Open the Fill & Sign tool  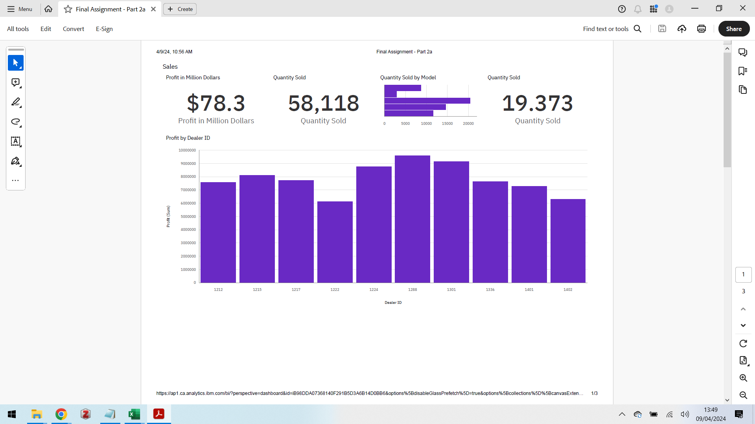coord(15,161)
